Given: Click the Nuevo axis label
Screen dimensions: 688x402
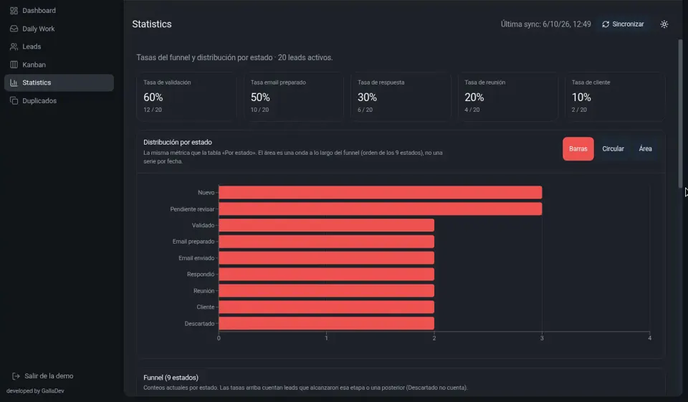Looking at the screenshot, I should tap(206, 193).
